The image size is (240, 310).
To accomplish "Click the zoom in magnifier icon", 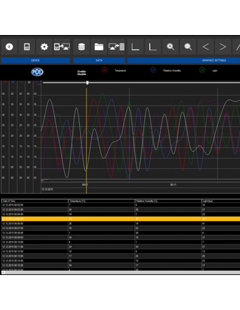I will tap(170, 47).
